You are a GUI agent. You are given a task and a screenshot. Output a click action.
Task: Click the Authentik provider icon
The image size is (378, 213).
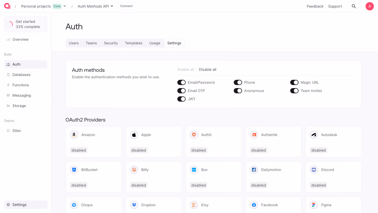[x=254, y=135]
